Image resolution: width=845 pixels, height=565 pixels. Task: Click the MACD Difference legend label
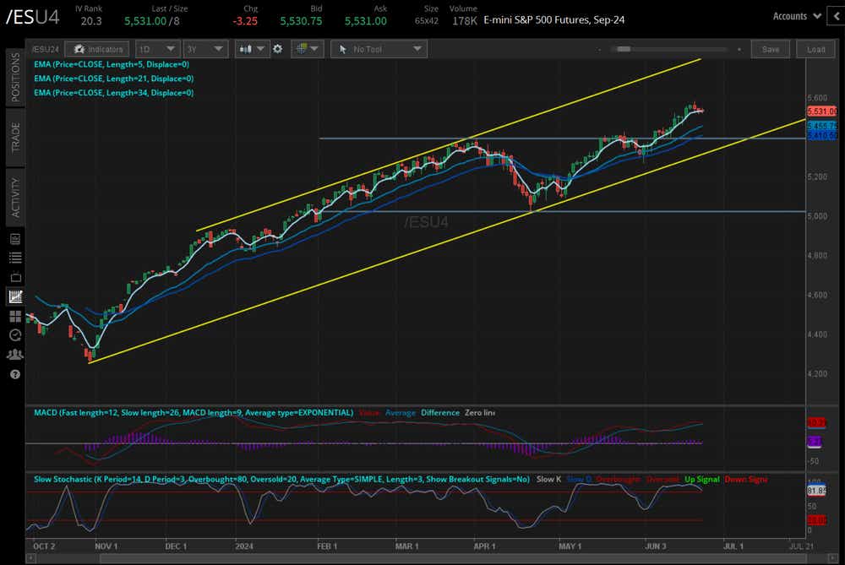click(440, 413)
